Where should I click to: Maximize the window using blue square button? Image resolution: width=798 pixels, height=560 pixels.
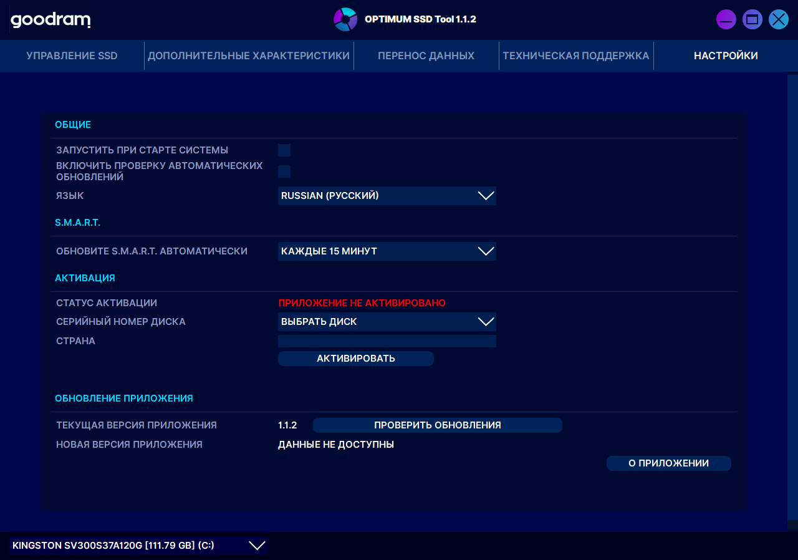(x=752, y=19)
